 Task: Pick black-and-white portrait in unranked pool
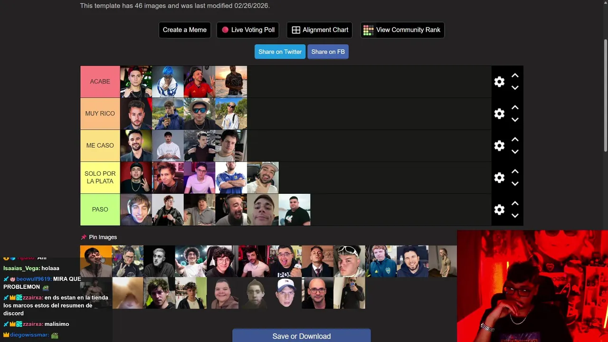pyautogui.click(x=159, y=261)
